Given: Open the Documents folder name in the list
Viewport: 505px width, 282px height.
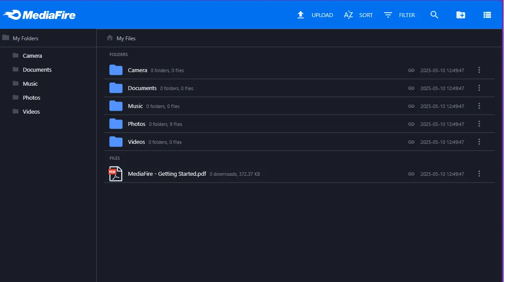Looking at the screenshot, I should pos(142,88).
